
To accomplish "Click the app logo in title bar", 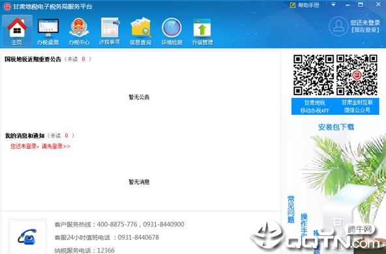I will (x=7, y=7).
